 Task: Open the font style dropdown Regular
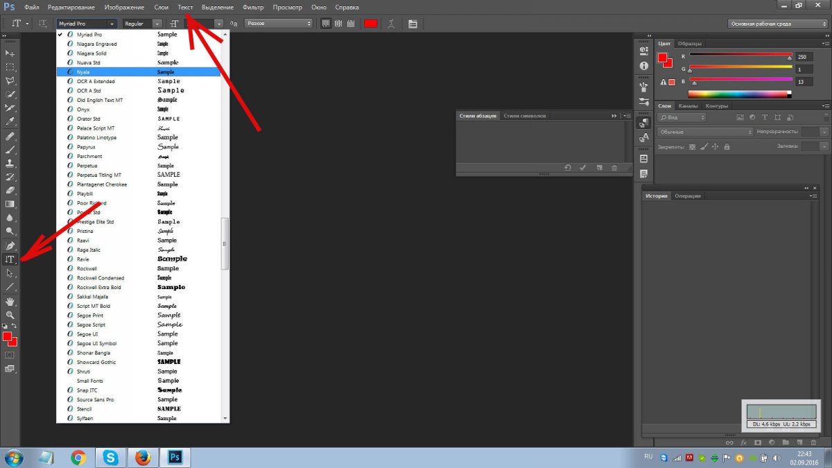coord(142,24)
